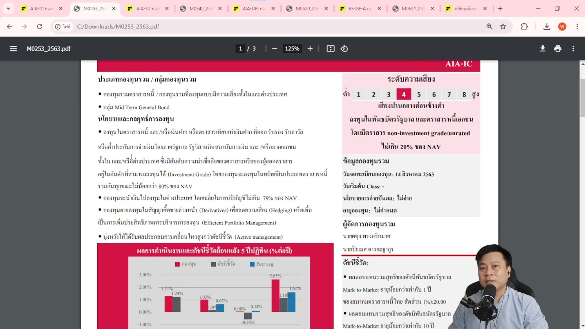
Task: Click the AIA-IC header title
Action: coord(458,64)
